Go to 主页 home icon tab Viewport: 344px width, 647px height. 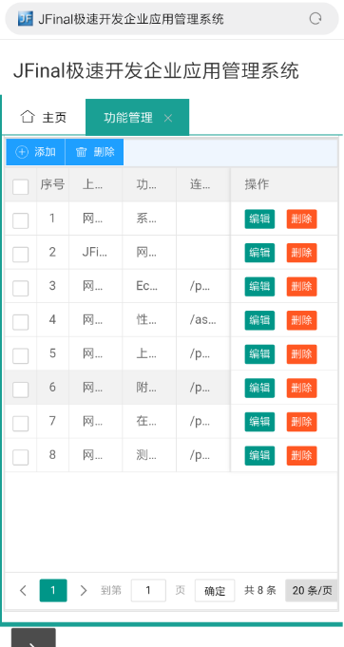(43, 118)
